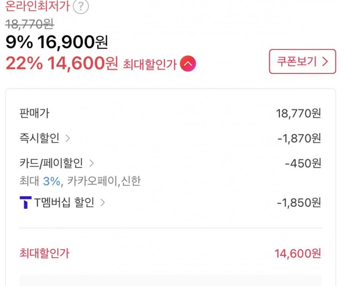Image resolution: width=345 pixels, height=286 pixels.
Task: Click the red 14,600원 total at bottom
Action: (297, 253)
